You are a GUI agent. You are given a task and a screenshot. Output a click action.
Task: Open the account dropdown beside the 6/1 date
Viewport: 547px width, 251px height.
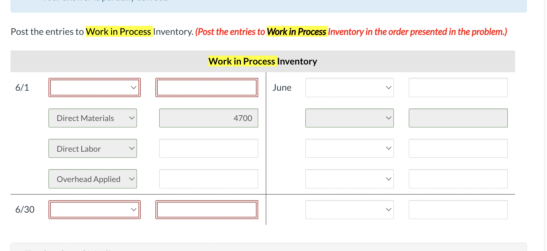click(94, 87)
